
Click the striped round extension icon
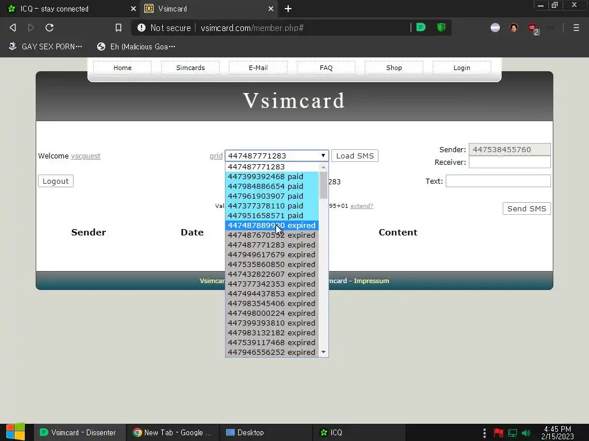point(495,28)
